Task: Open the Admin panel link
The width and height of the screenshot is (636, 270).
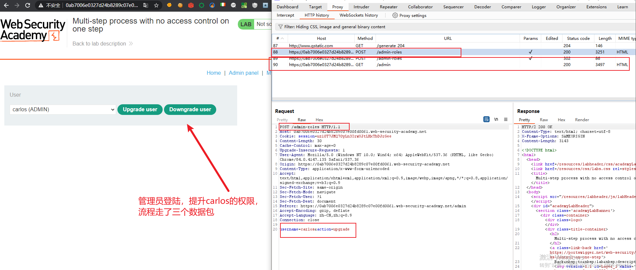Action: point(243,73)
